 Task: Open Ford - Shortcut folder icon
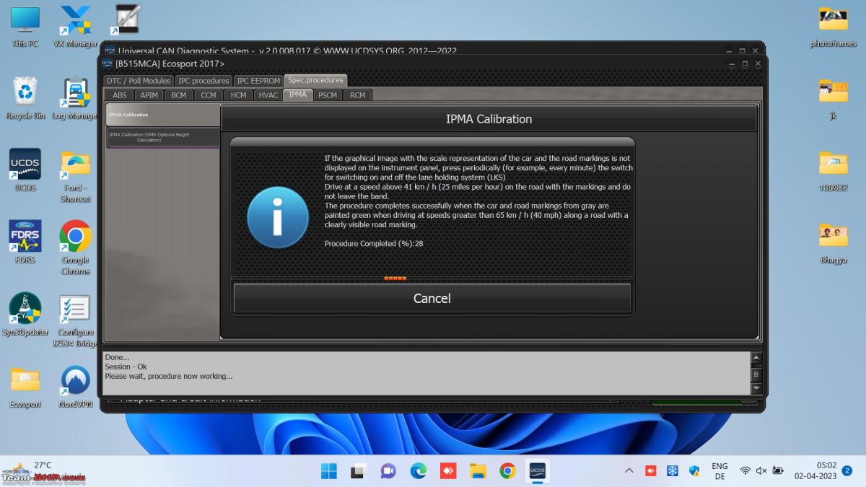click(x=76, y=177)
